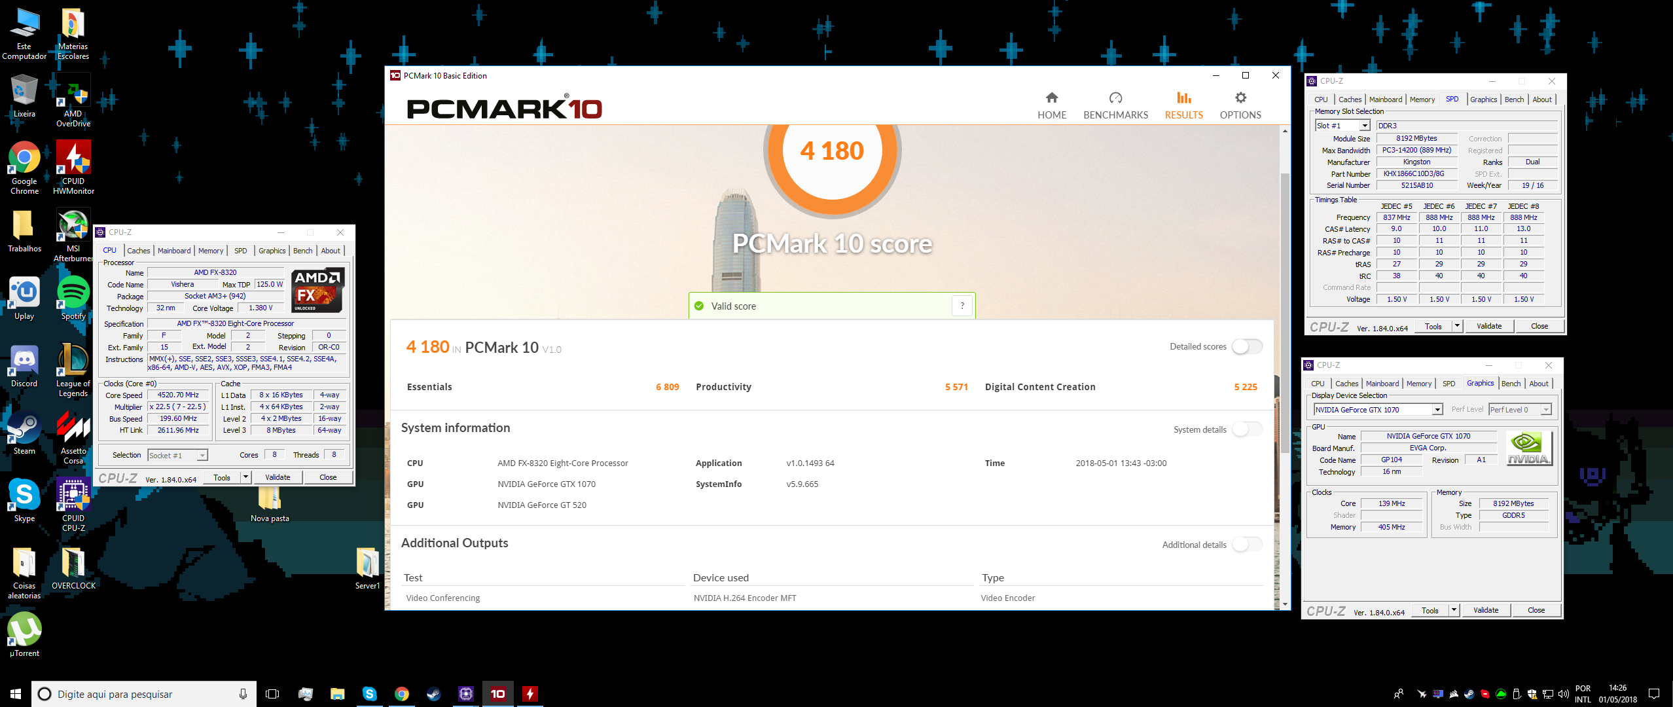The height and width of the screenshot is (707, 1673).
Task: Open RESULTS section in PCMark 10
Action: [x=1183, y=105]
